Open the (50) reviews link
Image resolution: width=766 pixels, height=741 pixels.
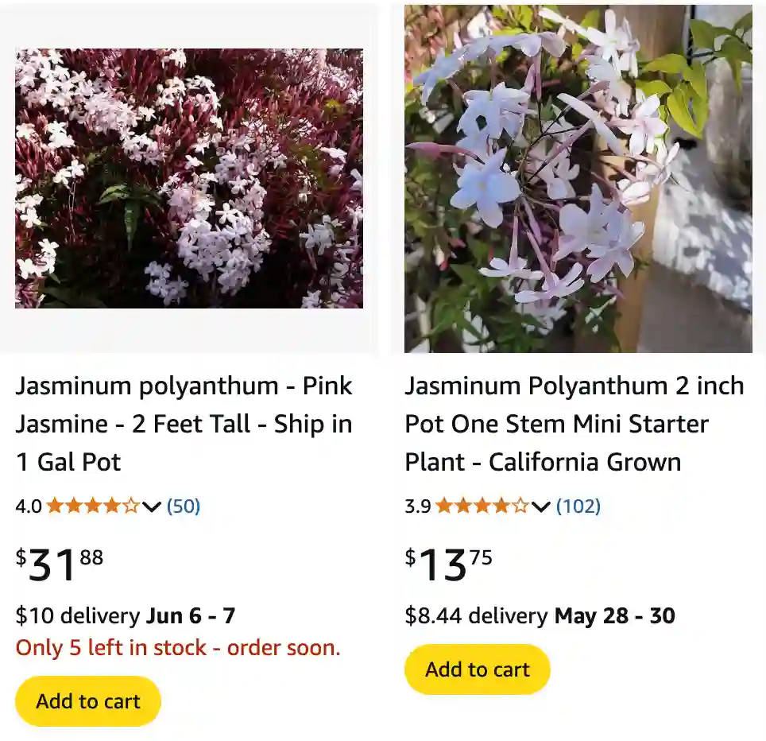(183, 506)
